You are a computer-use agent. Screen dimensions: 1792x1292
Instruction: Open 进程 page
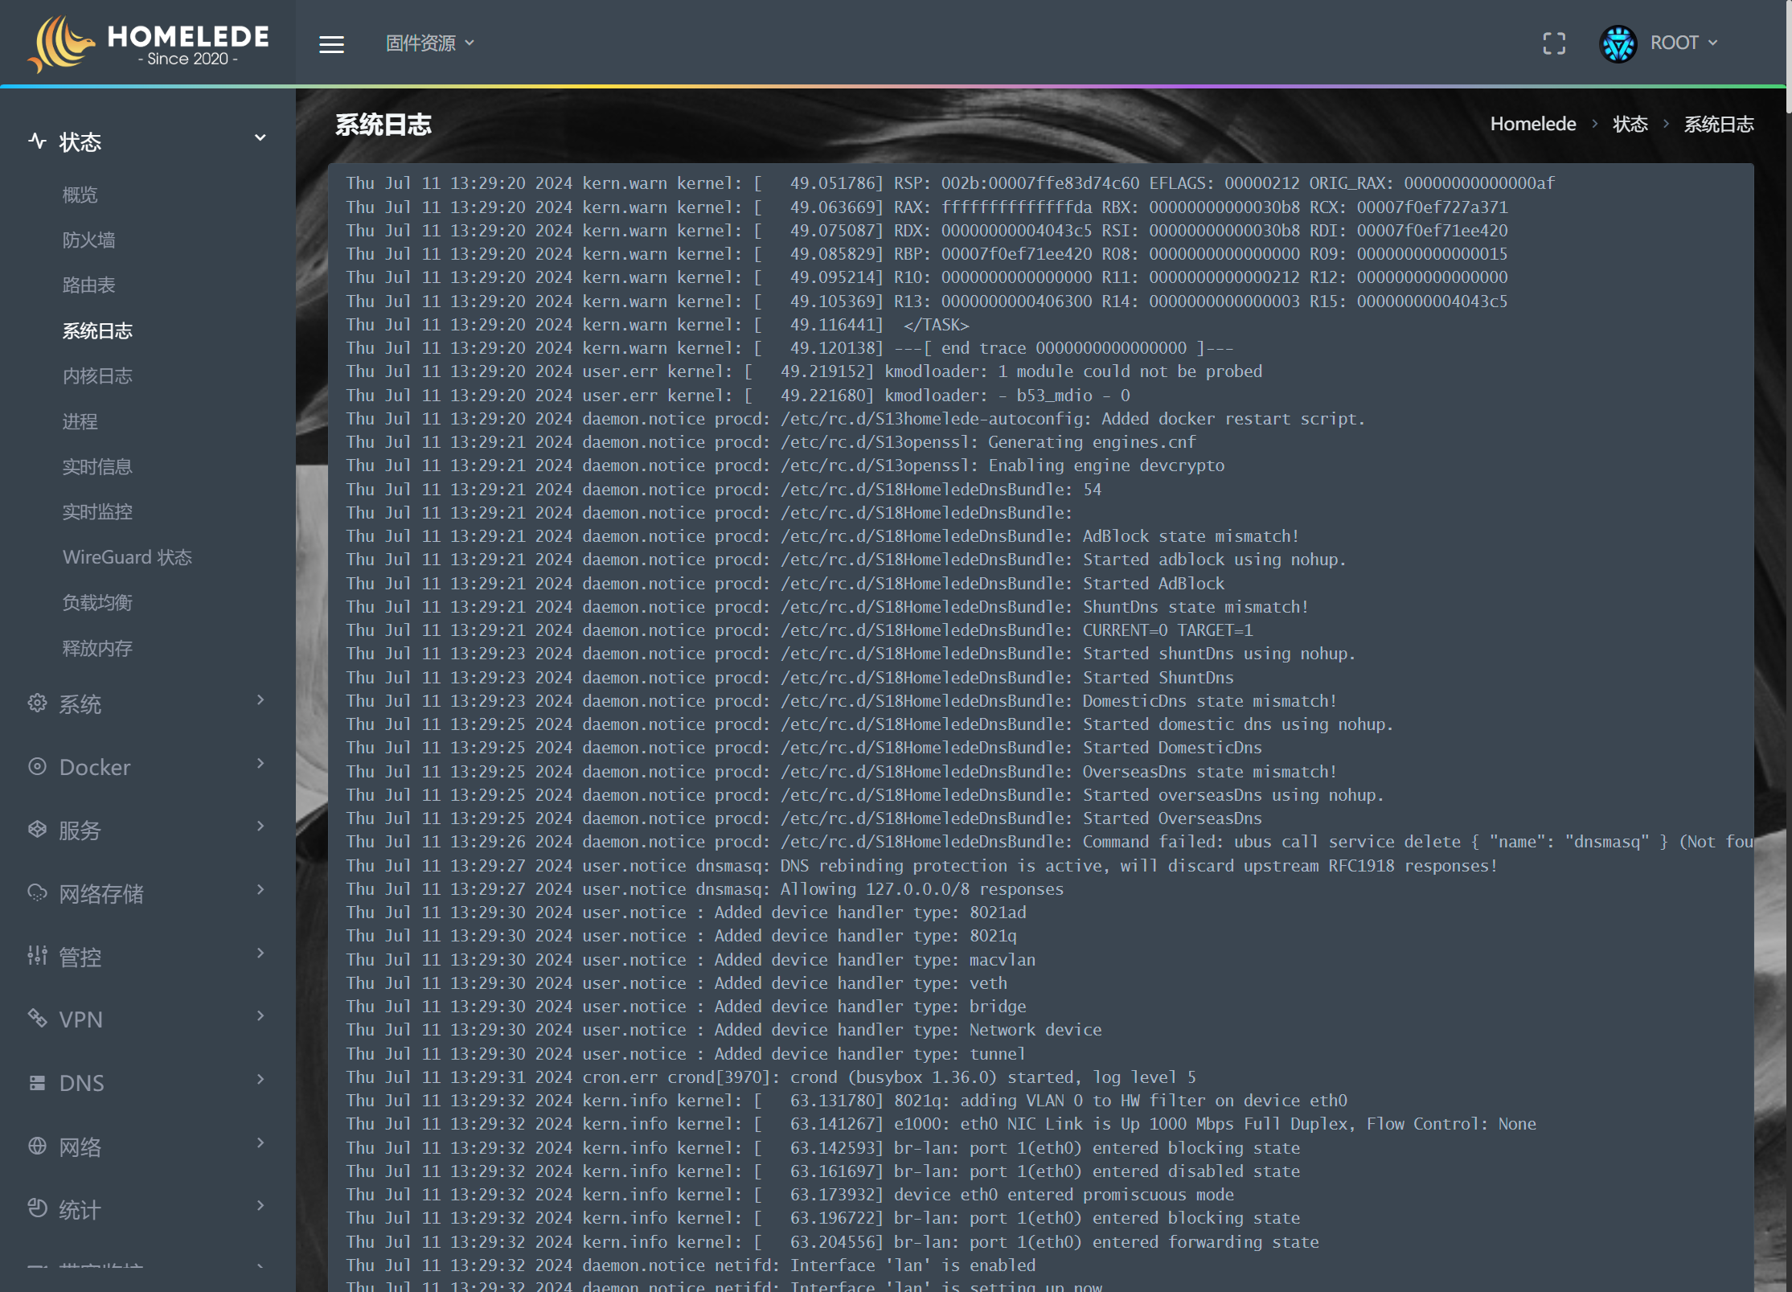[80, 421]
